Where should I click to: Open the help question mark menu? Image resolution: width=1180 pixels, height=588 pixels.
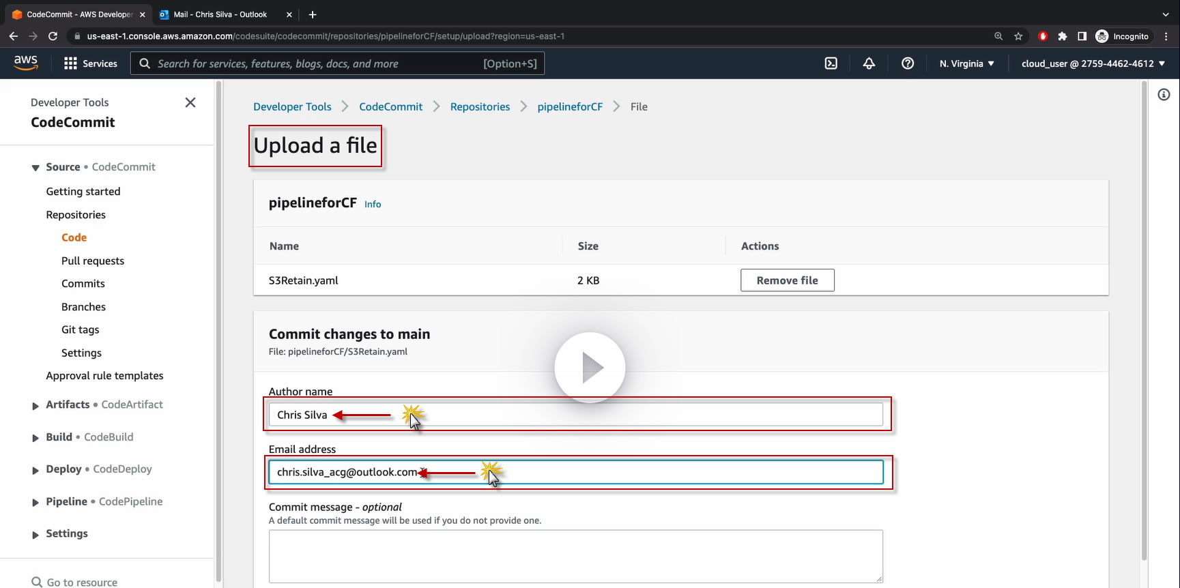(908, 63)
